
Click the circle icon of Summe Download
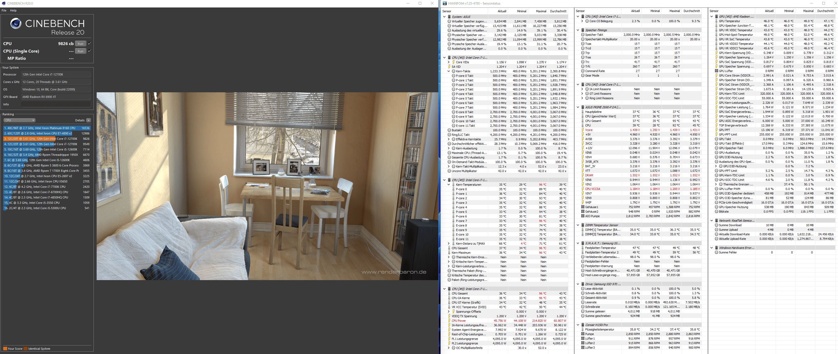pyautogui.click(x=716, y=225)
